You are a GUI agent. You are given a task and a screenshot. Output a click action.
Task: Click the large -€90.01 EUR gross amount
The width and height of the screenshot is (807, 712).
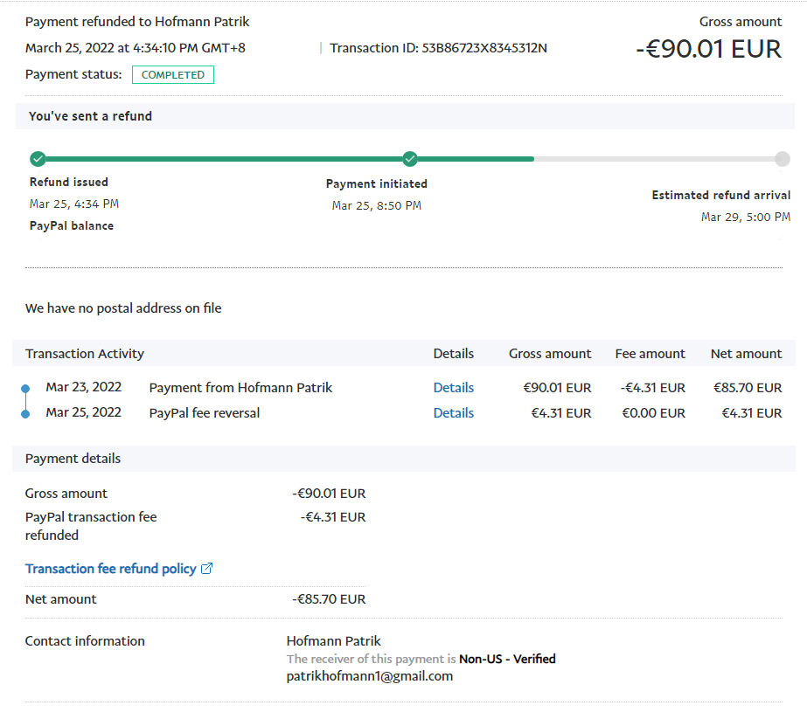[x=708, y=49]
